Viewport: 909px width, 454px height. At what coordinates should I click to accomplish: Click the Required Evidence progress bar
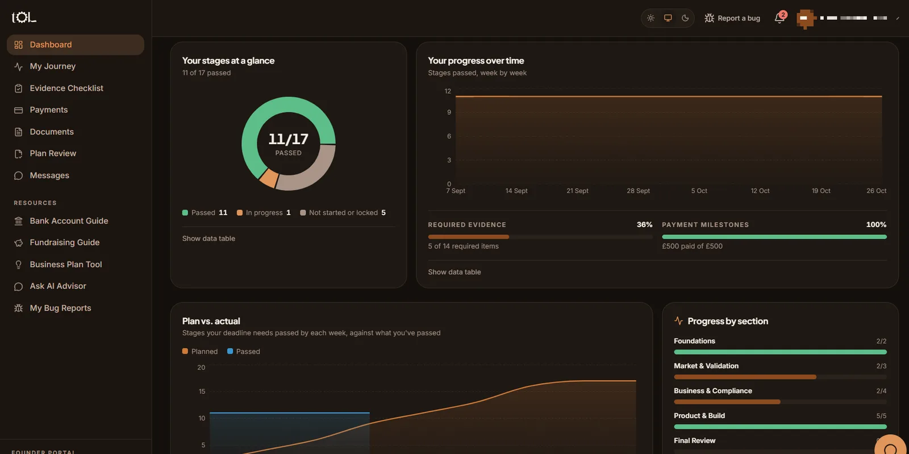(540, 237)
